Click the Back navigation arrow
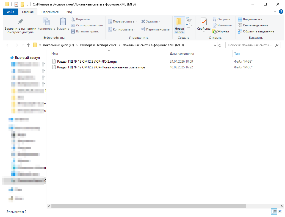 coord(8,45)
